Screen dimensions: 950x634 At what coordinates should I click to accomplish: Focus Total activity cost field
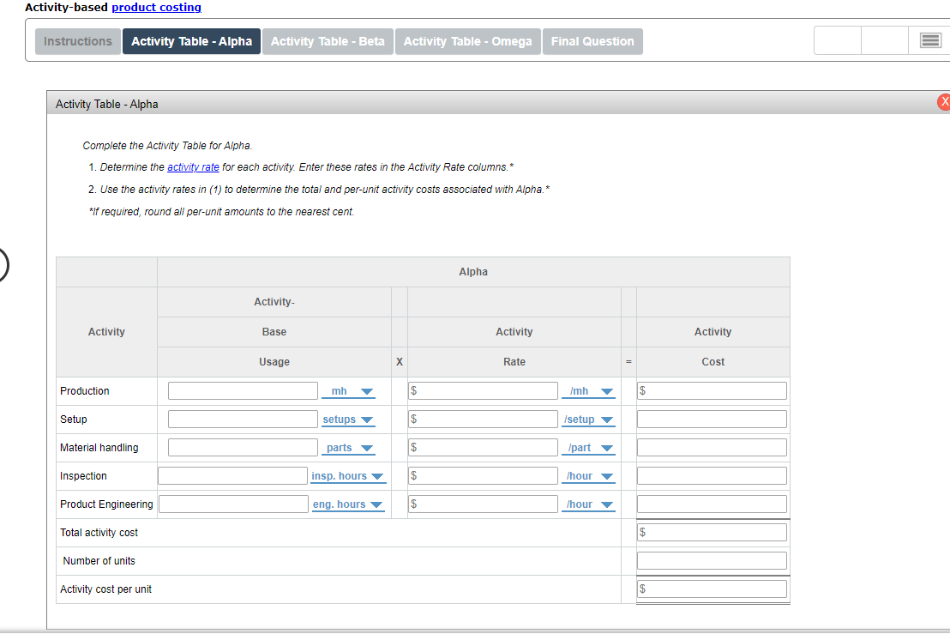tap(712, 532)
